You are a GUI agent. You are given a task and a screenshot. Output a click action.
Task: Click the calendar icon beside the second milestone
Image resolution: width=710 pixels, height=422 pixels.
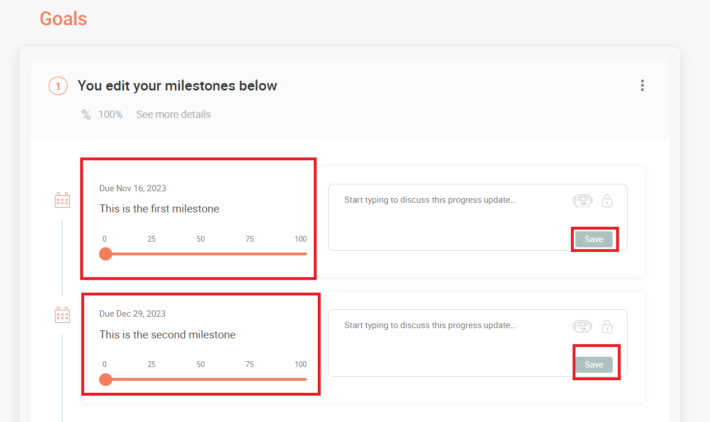(62, 314)
